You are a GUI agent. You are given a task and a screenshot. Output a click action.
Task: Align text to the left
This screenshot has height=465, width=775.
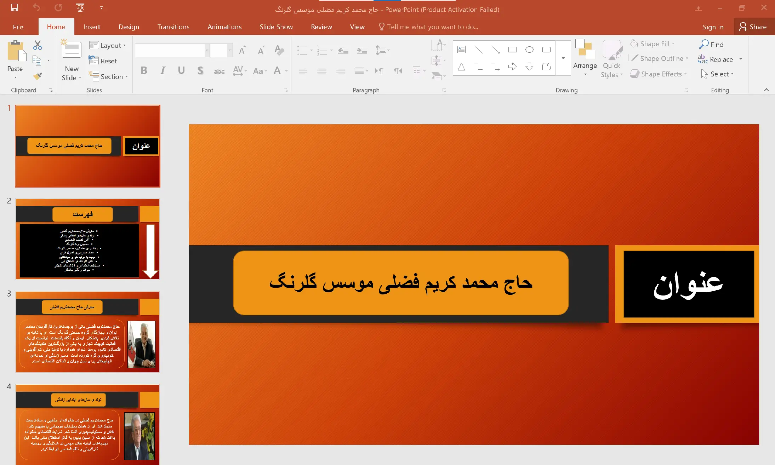pos(303,71)
